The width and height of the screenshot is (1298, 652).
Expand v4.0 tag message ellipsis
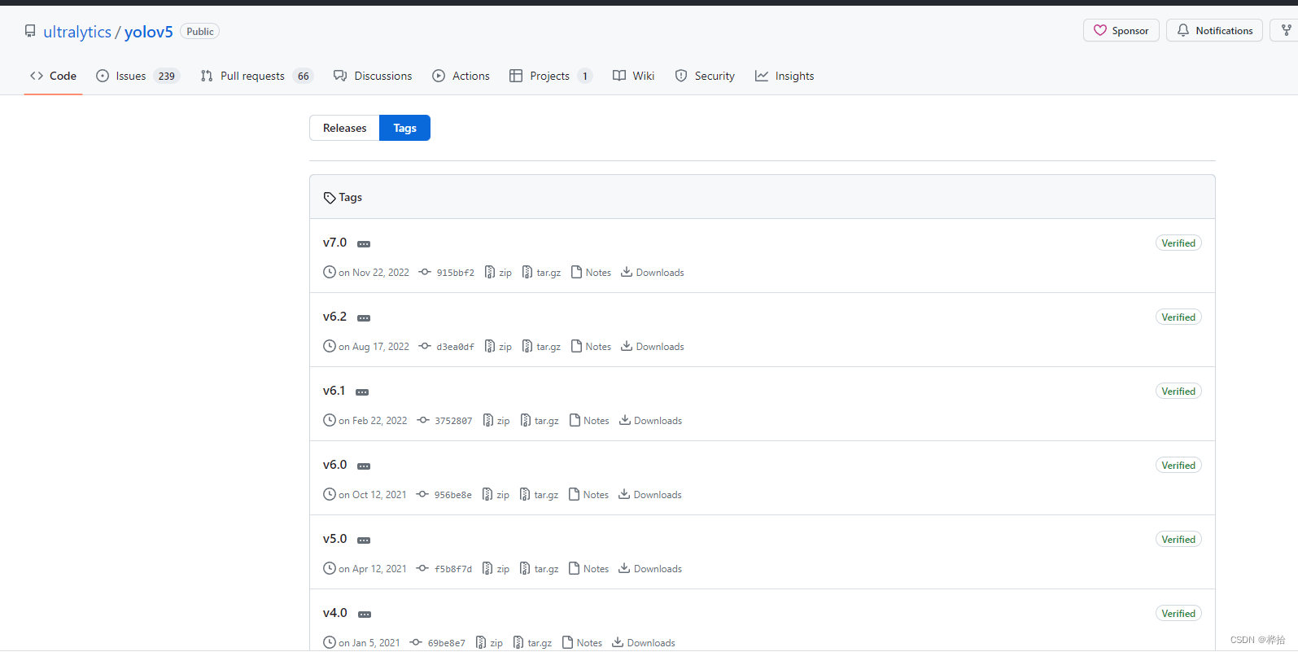click(365, 615)
